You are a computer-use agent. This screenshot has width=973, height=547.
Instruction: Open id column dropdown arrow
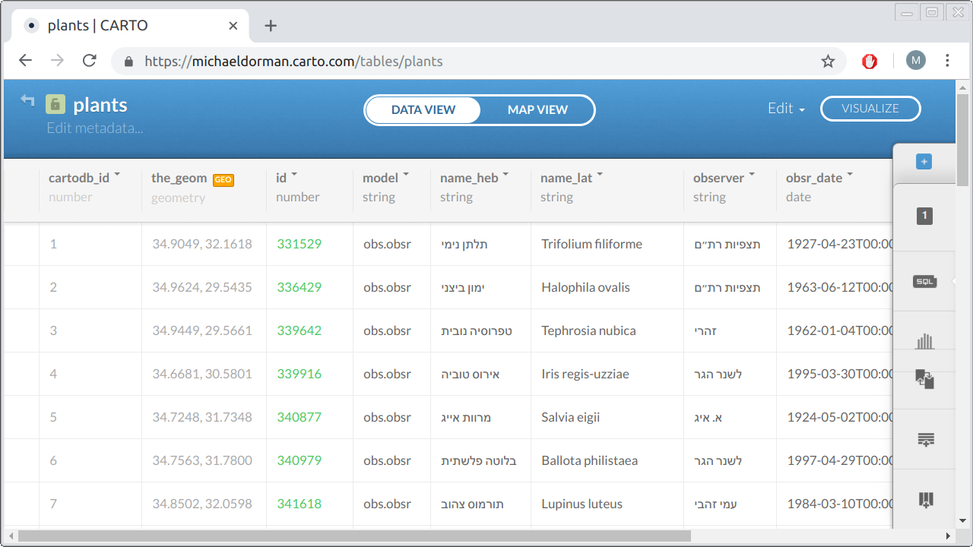click(294, 175)
